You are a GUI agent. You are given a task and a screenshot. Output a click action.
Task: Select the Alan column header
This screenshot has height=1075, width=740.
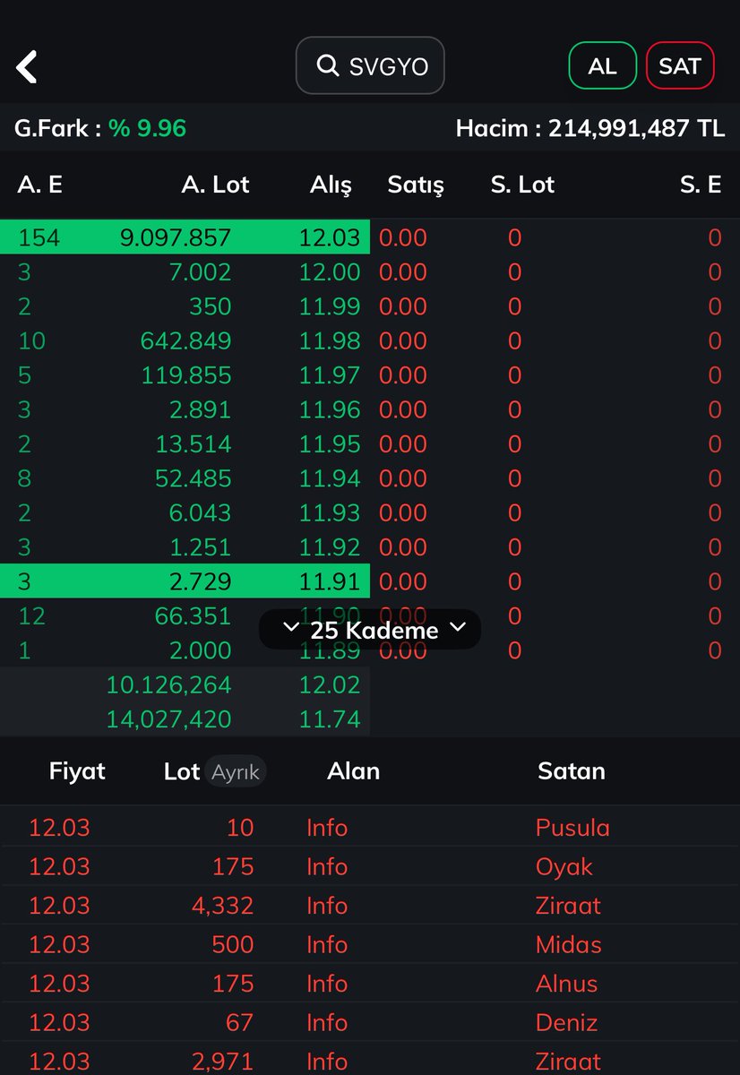coord(354,771)
